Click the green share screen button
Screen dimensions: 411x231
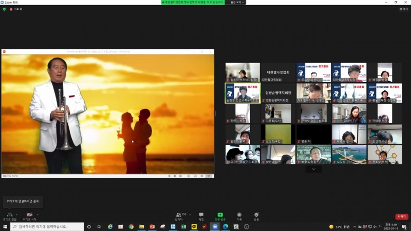[x=220, y=215]
